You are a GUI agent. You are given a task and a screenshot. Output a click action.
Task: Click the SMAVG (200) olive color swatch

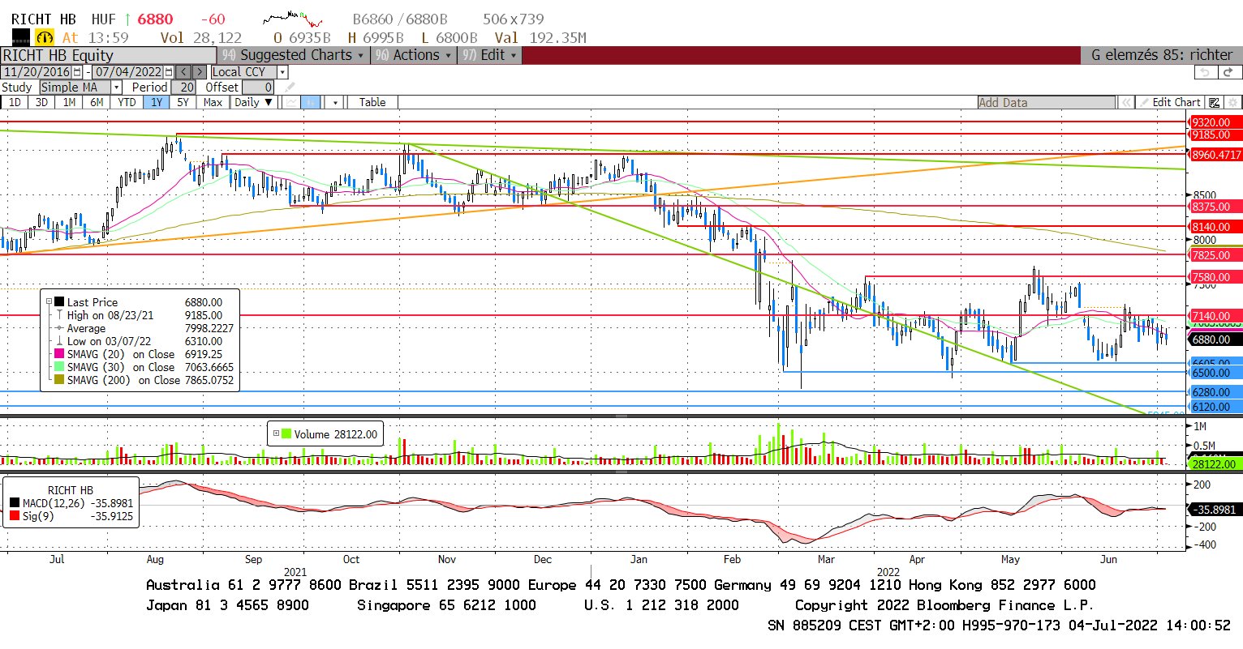point(59,380)
